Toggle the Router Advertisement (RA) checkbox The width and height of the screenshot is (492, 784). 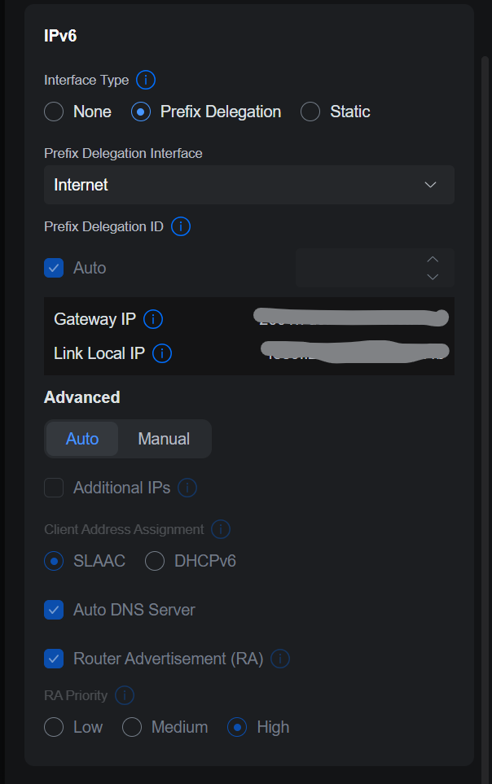pos(54,659)
